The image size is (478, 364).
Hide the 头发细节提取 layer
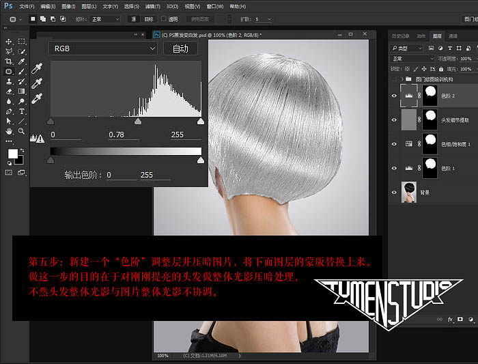tap(394, 120)
